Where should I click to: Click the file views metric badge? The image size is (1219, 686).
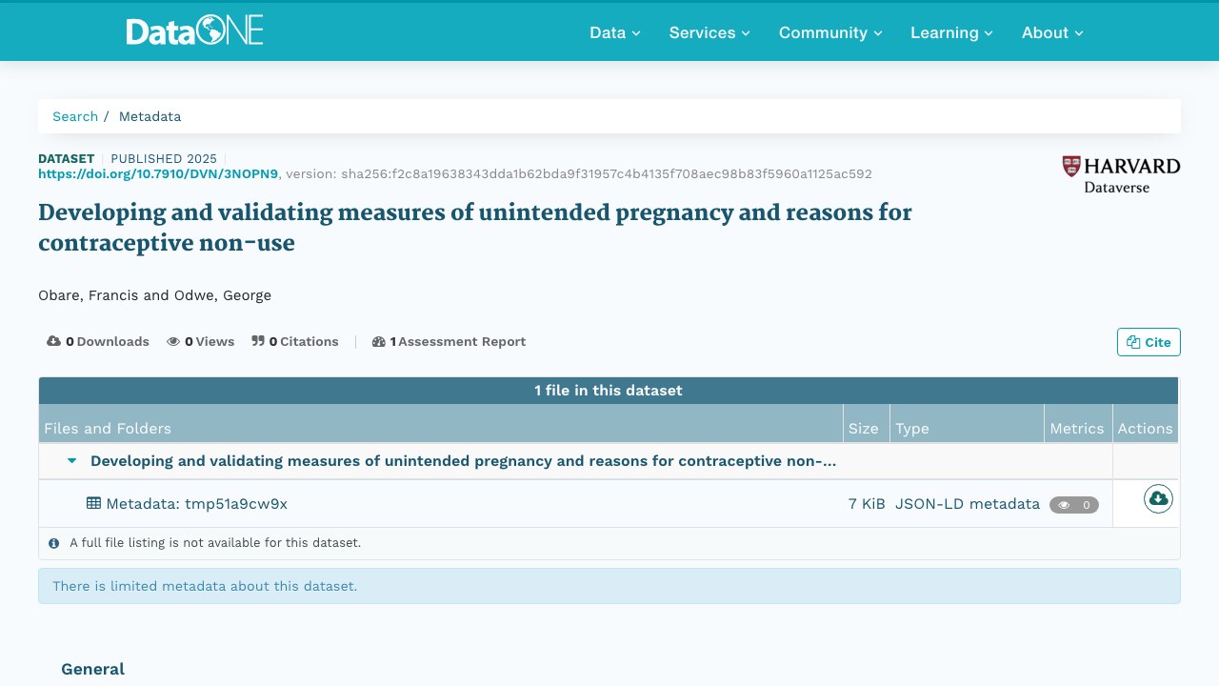[1074, 505]
